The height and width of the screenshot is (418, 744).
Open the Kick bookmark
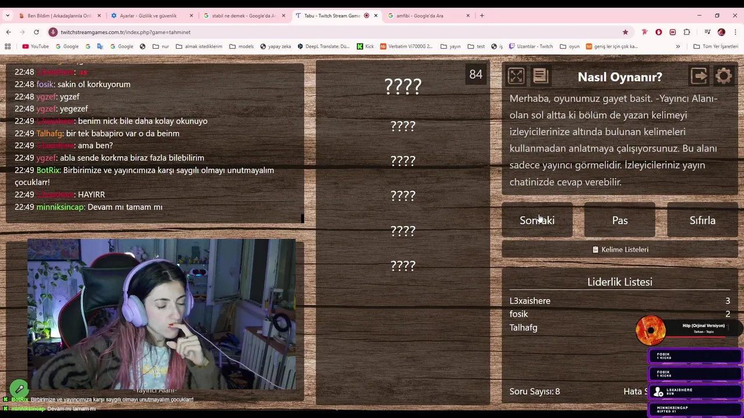(x=365, y=46)
